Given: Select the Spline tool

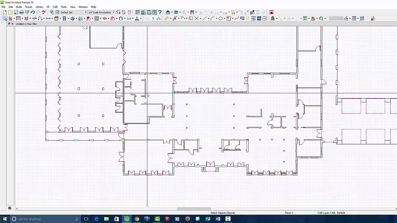Looking at the screenshot, I should point(236,19).
